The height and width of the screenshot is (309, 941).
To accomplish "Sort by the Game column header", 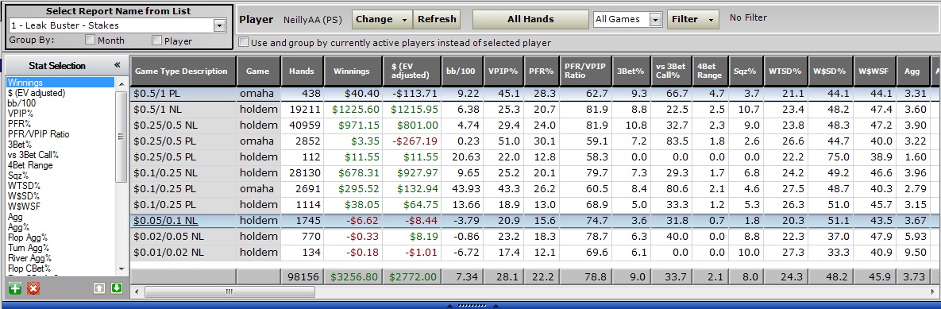I will 258,71.
